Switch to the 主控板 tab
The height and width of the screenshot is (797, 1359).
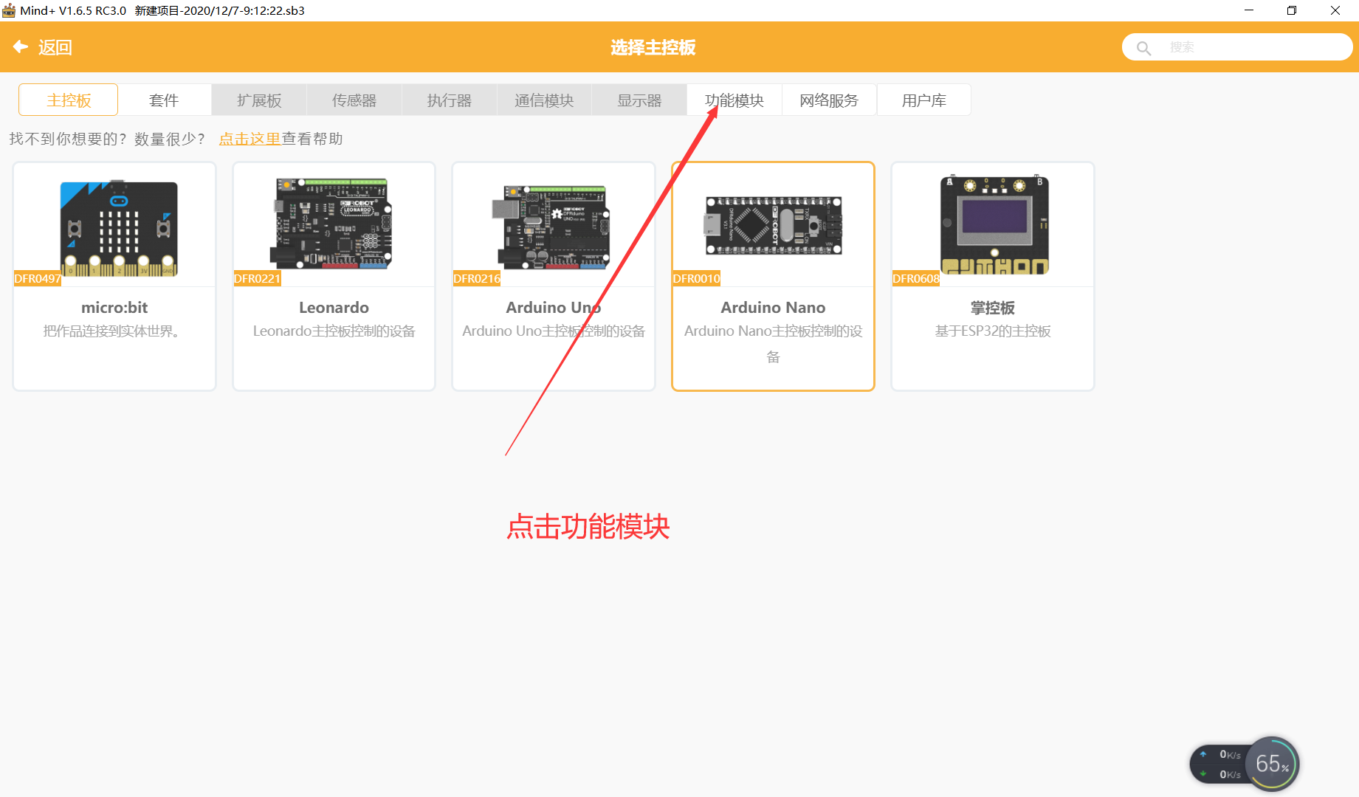(69, 100)
